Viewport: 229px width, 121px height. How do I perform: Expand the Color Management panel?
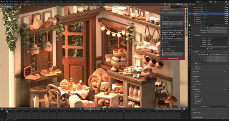198,118
